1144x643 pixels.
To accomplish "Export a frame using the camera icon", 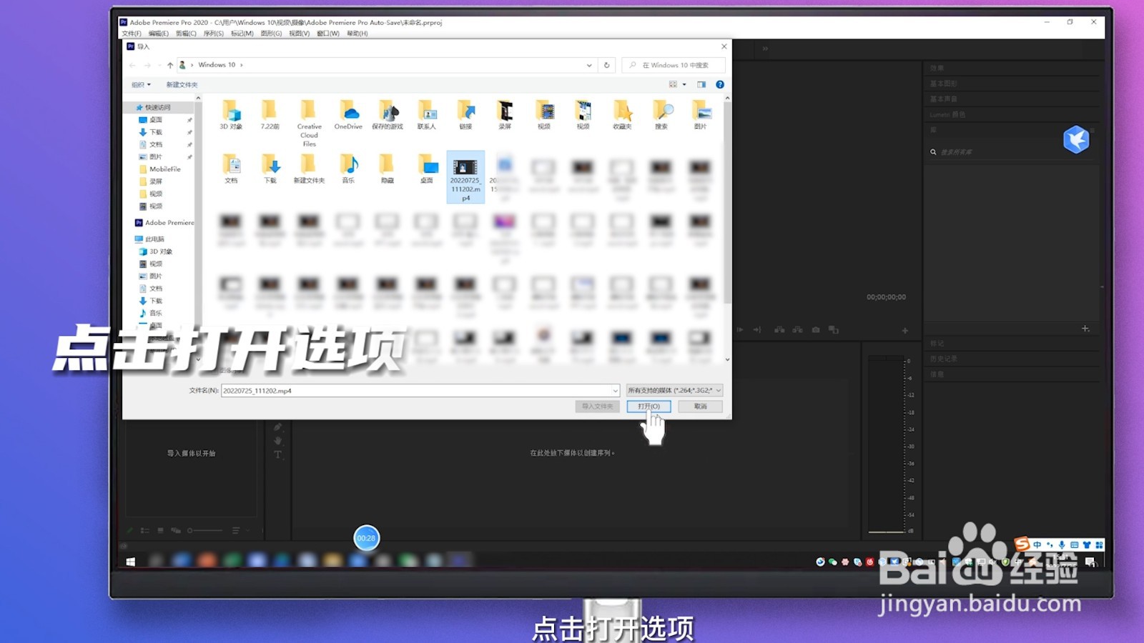I will pos(816,329).
